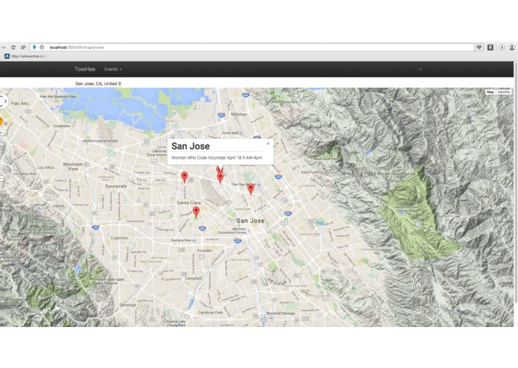Click the Milpitas map label

(x=239, y=114)
